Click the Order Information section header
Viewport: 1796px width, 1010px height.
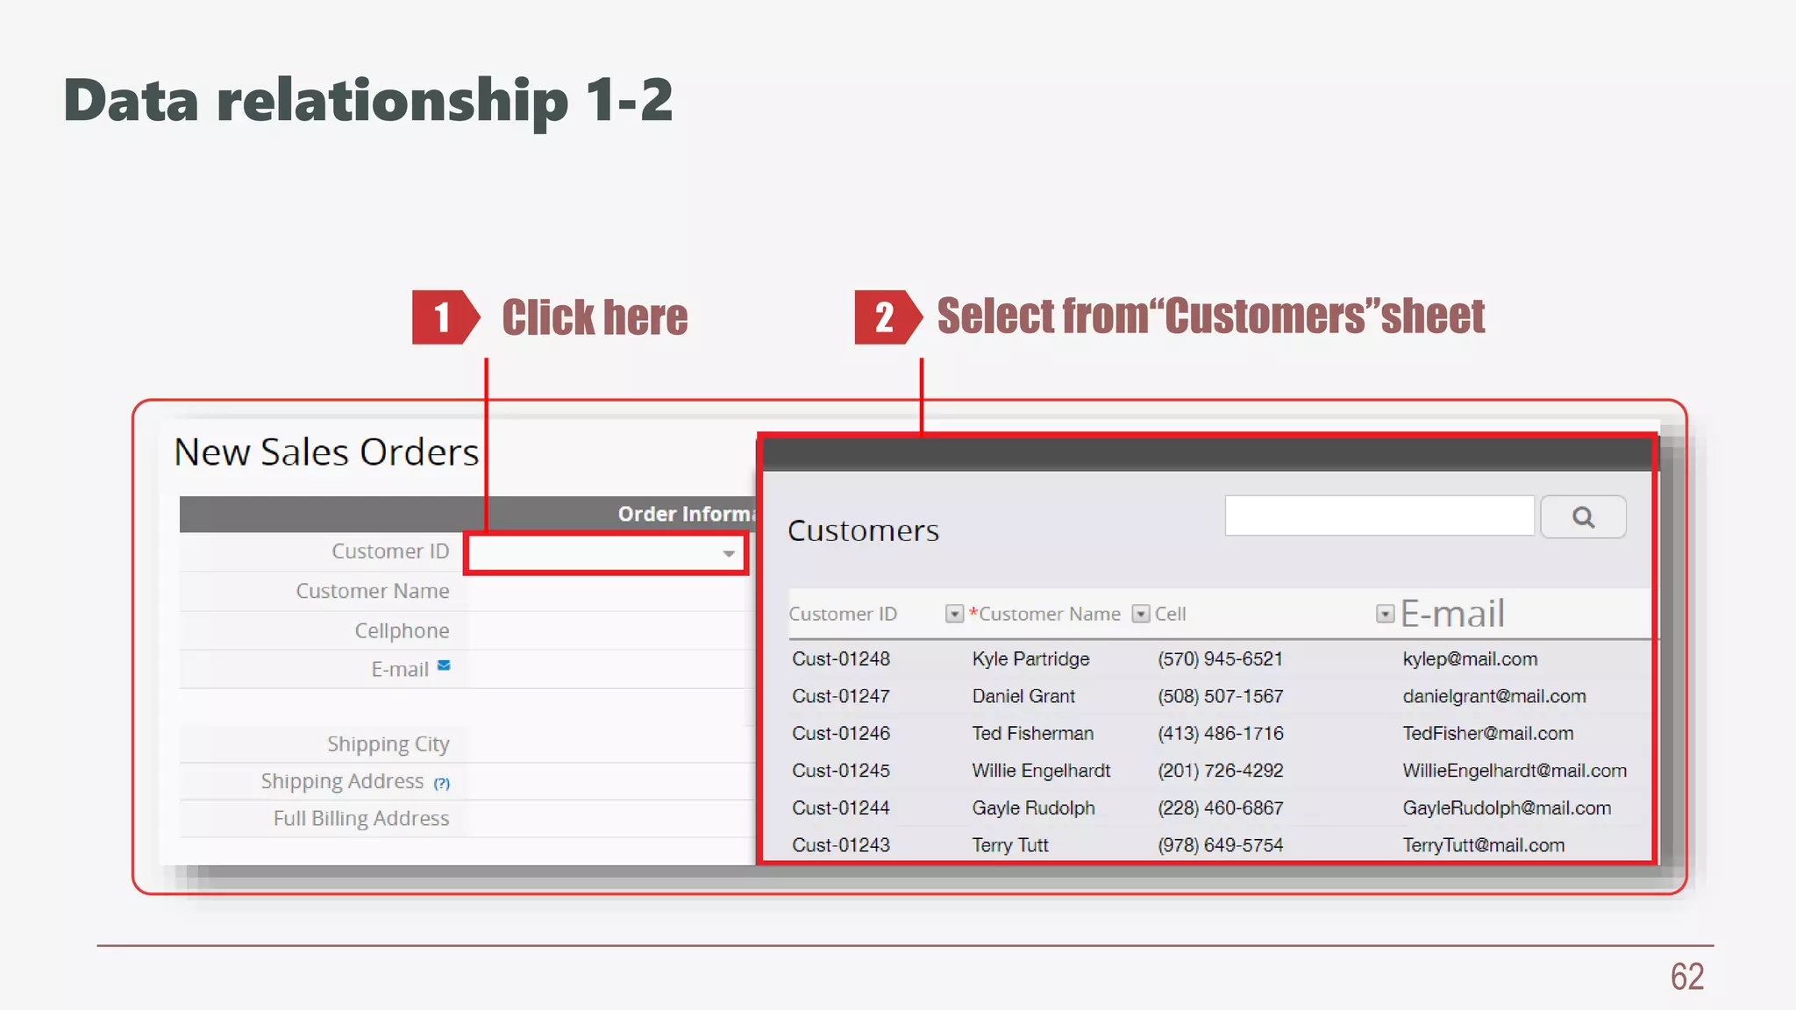(x=687, y=514)
